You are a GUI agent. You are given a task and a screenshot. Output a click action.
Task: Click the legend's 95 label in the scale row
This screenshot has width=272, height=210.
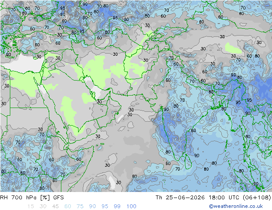click(x=105, y=207)
